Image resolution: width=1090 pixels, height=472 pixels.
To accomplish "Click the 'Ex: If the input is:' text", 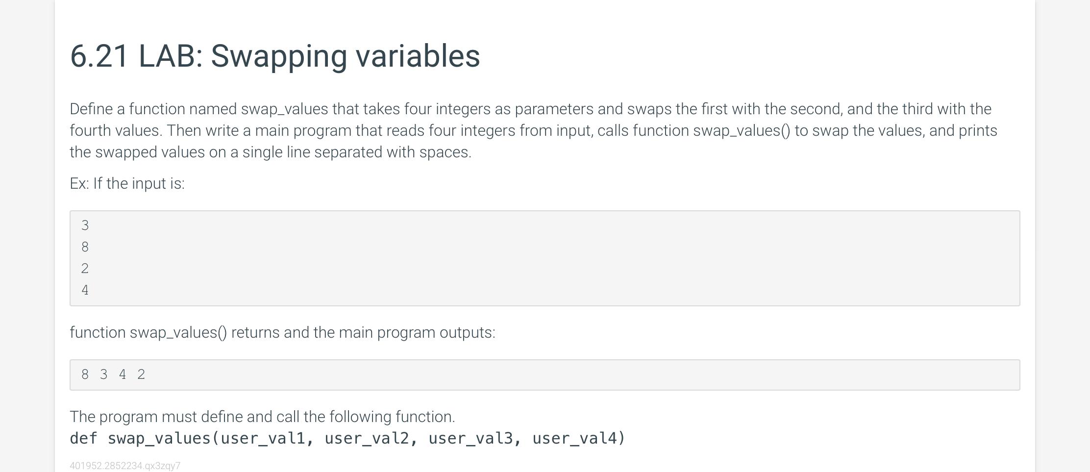I will point(127,183).
